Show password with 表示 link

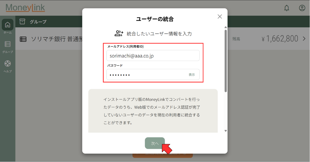tap(192, 75)
